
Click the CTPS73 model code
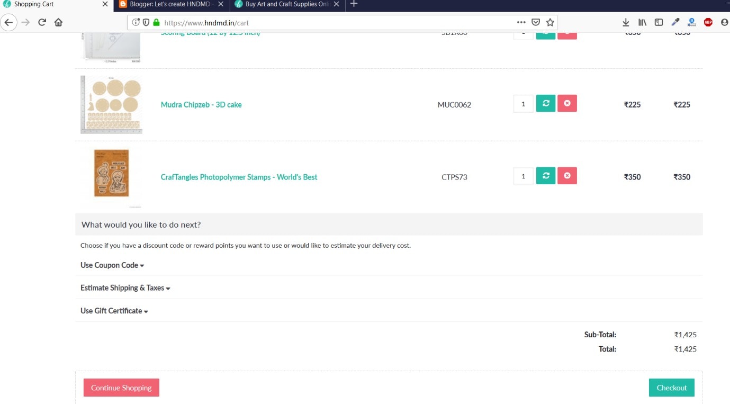[454, 177]
